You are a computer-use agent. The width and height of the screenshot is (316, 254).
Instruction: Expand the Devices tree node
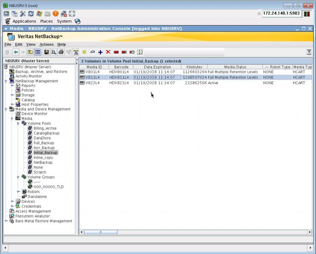[x=12, y=201]
